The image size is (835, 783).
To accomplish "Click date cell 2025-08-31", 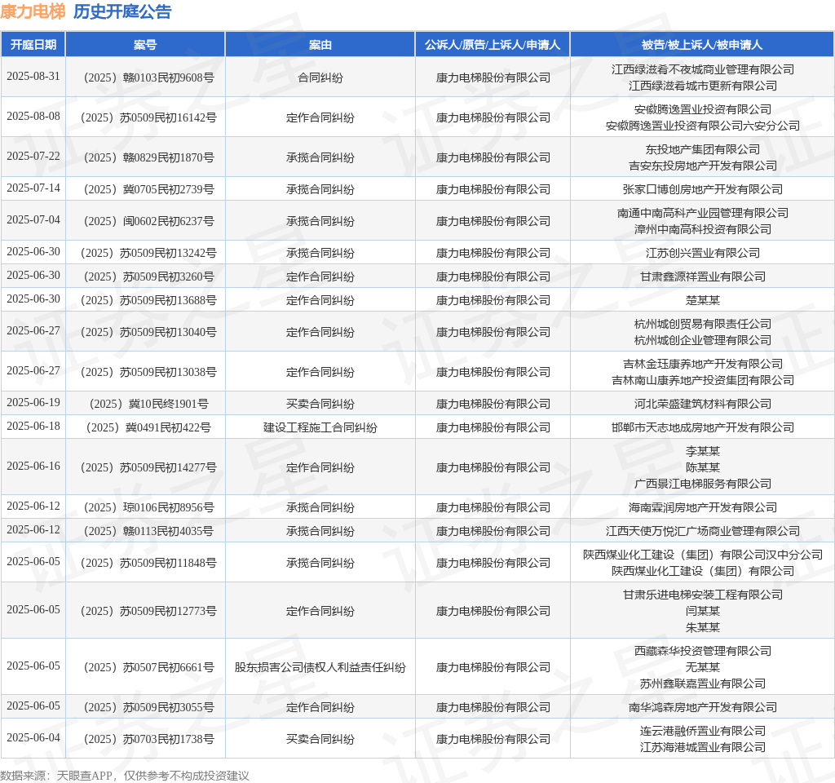I will pyautogui.click(x=33, y=76).
